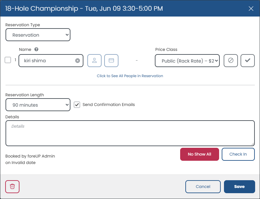Click the credit card icon button
Screen dimensions: 260x199
pyautogui.click(x=111, y=61)
